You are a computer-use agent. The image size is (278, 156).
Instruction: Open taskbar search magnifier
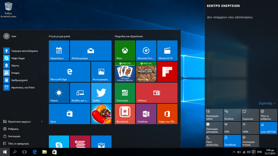(x=15, y=152)
